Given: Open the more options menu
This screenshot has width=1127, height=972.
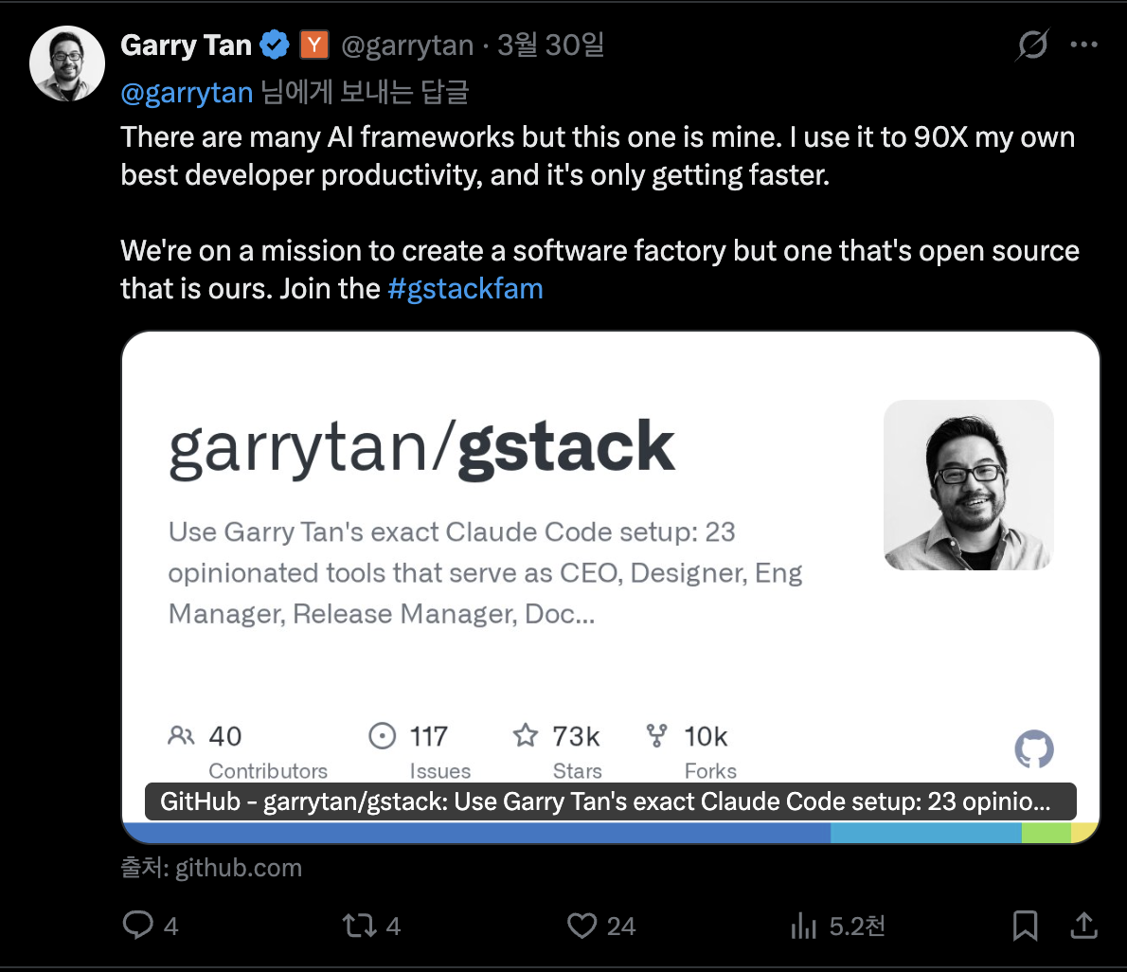Looking at the screenshot, I should [x=1083, y=44].
